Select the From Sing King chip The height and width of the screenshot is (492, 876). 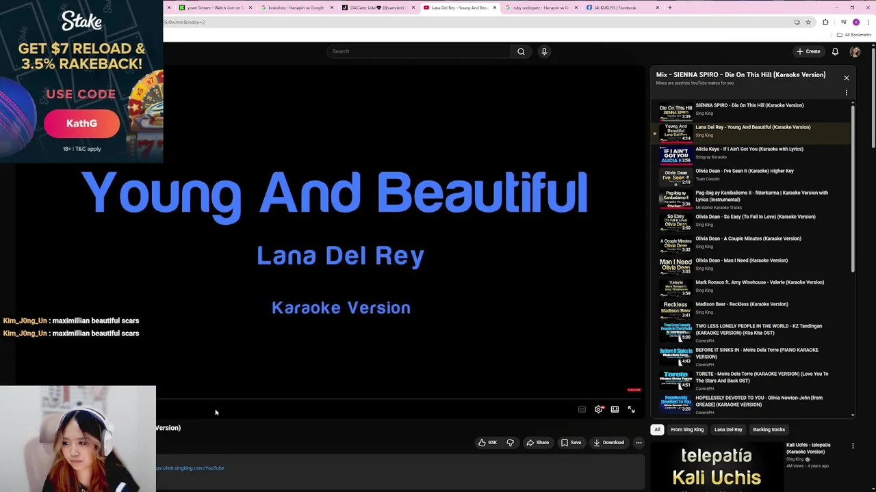click(687, 430)
